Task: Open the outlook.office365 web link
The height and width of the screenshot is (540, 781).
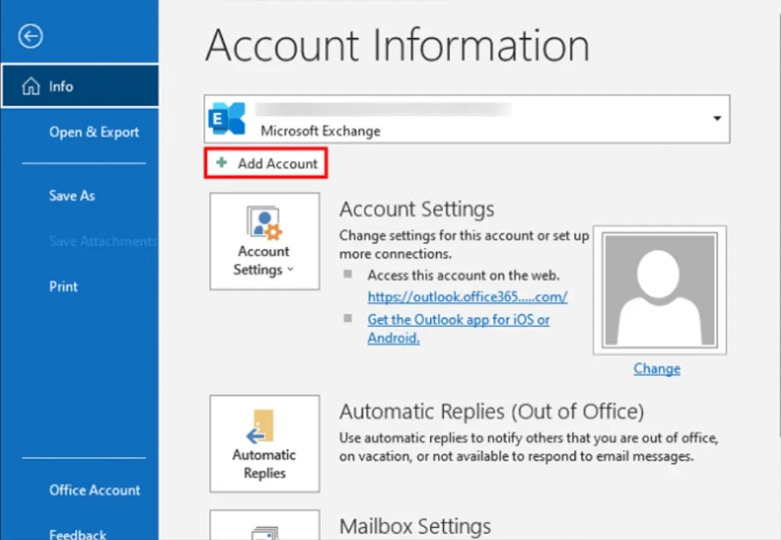Action: click(468, 297)
